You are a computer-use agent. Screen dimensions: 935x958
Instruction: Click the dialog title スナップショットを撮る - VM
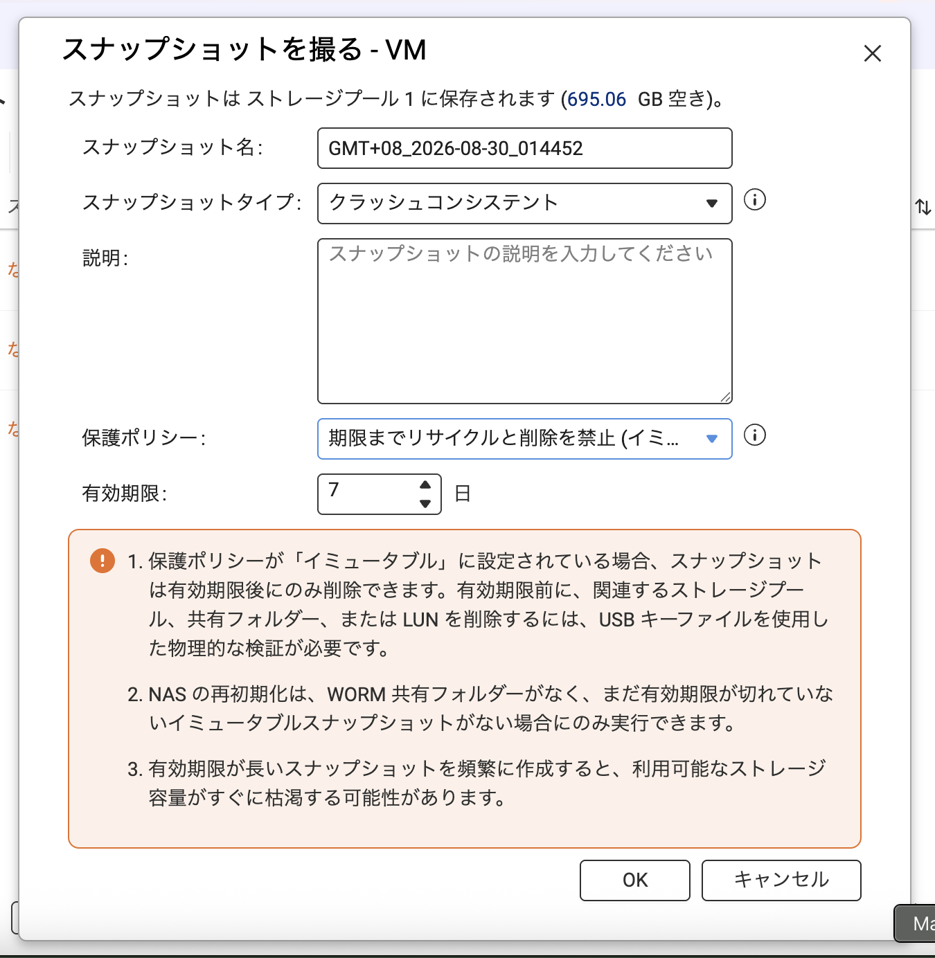click(x=244, y=50)
